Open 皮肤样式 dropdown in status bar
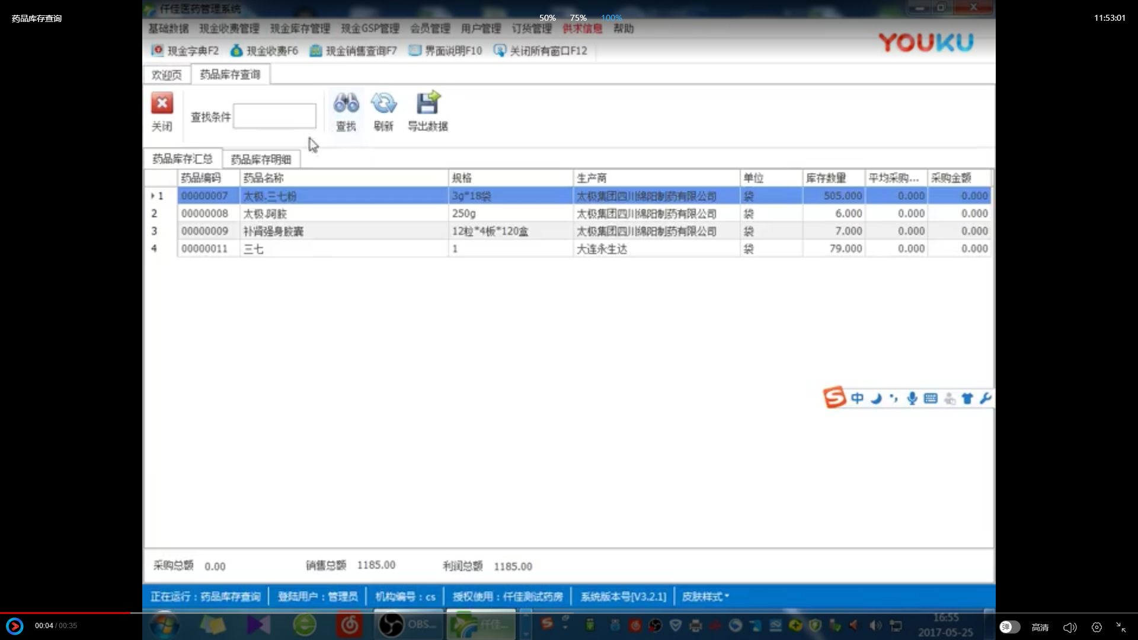 [705, 597]
